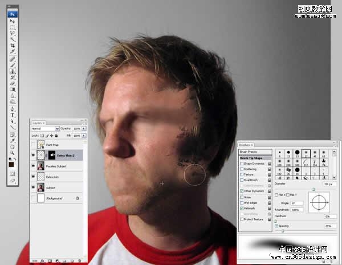Show the Paint Map layer
This screenshot has height=265, width=342.
[33, 144]
